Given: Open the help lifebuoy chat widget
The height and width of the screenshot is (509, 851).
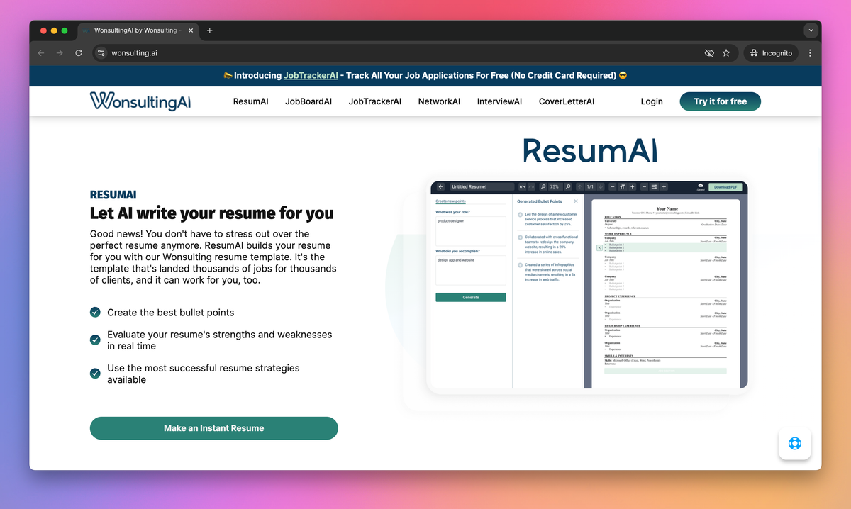Looking at the screenshot, I should [794, 444].
